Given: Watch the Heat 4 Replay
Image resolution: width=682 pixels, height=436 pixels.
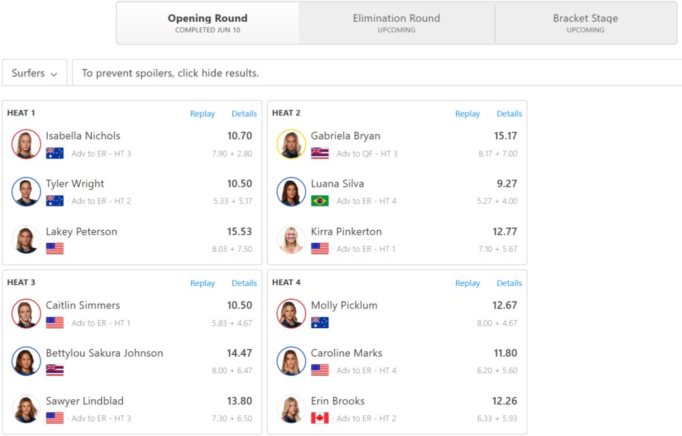Looking at the screenshot, I should click(x=468, y=283).
